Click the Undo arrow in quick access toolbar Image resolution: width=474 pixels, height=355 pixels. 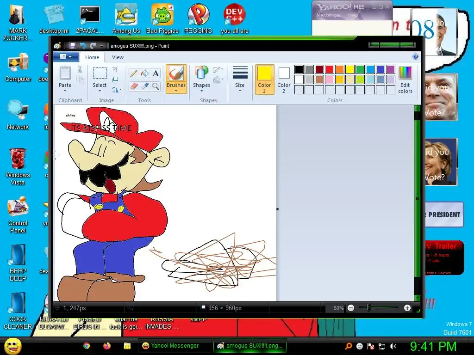pos(83,46)
